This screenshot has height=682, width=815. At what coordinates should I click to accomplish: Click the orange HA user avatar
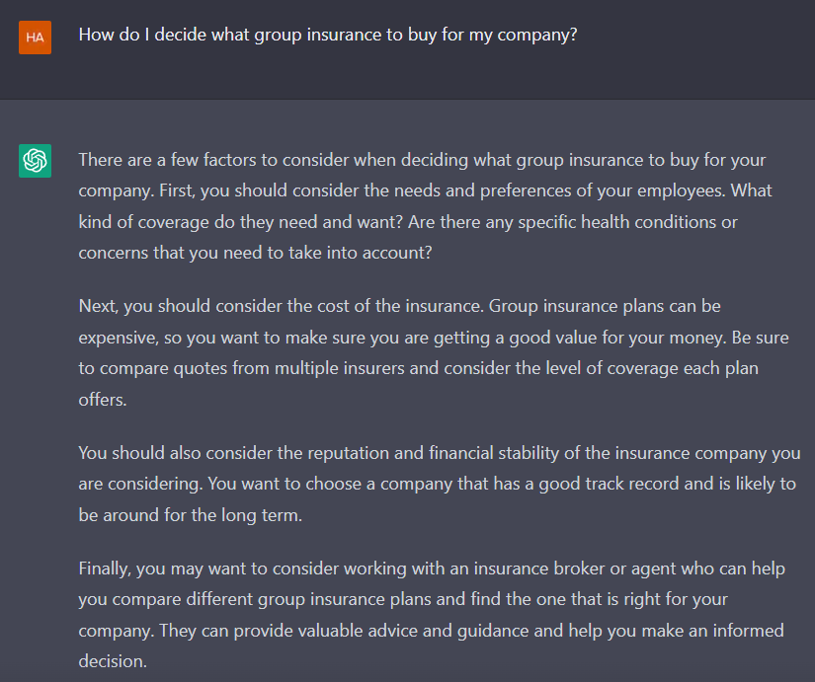[35, 38]
